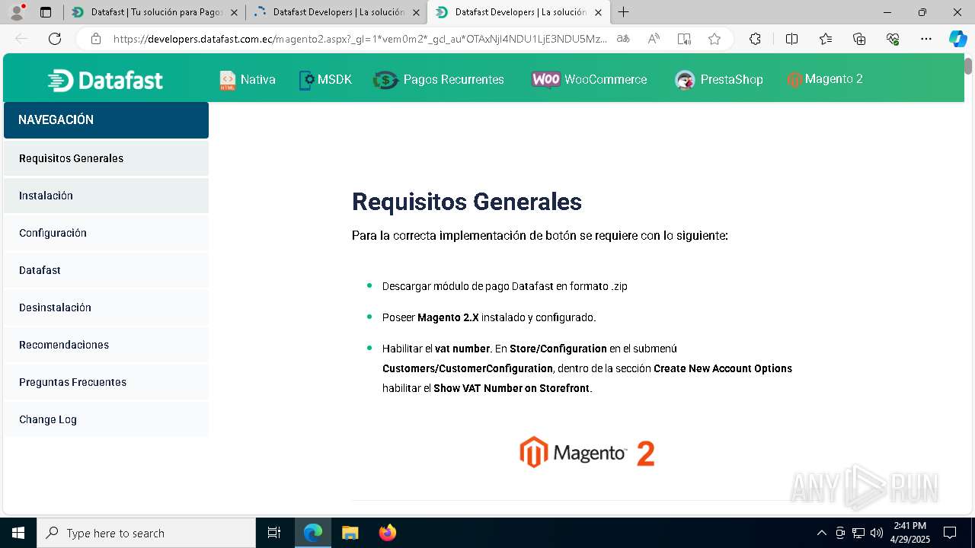Select Requisitos Generales in navigation

tap(106, 158)
